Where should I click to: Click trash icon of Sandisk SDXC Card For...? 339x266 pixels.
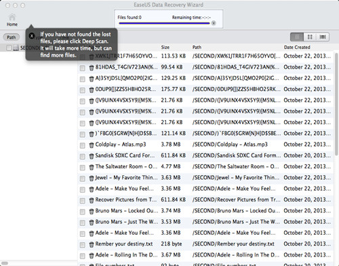coord(92,156)
